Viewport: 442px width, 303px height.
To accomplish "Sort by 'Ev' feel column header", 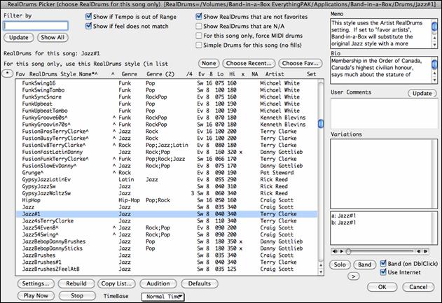I will pyautogui.click(x=201, y=74).
